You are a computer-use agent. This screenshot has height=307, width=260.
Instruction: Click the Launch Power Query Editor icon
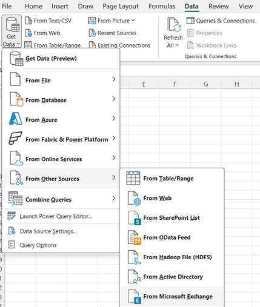click(x=12, y=216)
